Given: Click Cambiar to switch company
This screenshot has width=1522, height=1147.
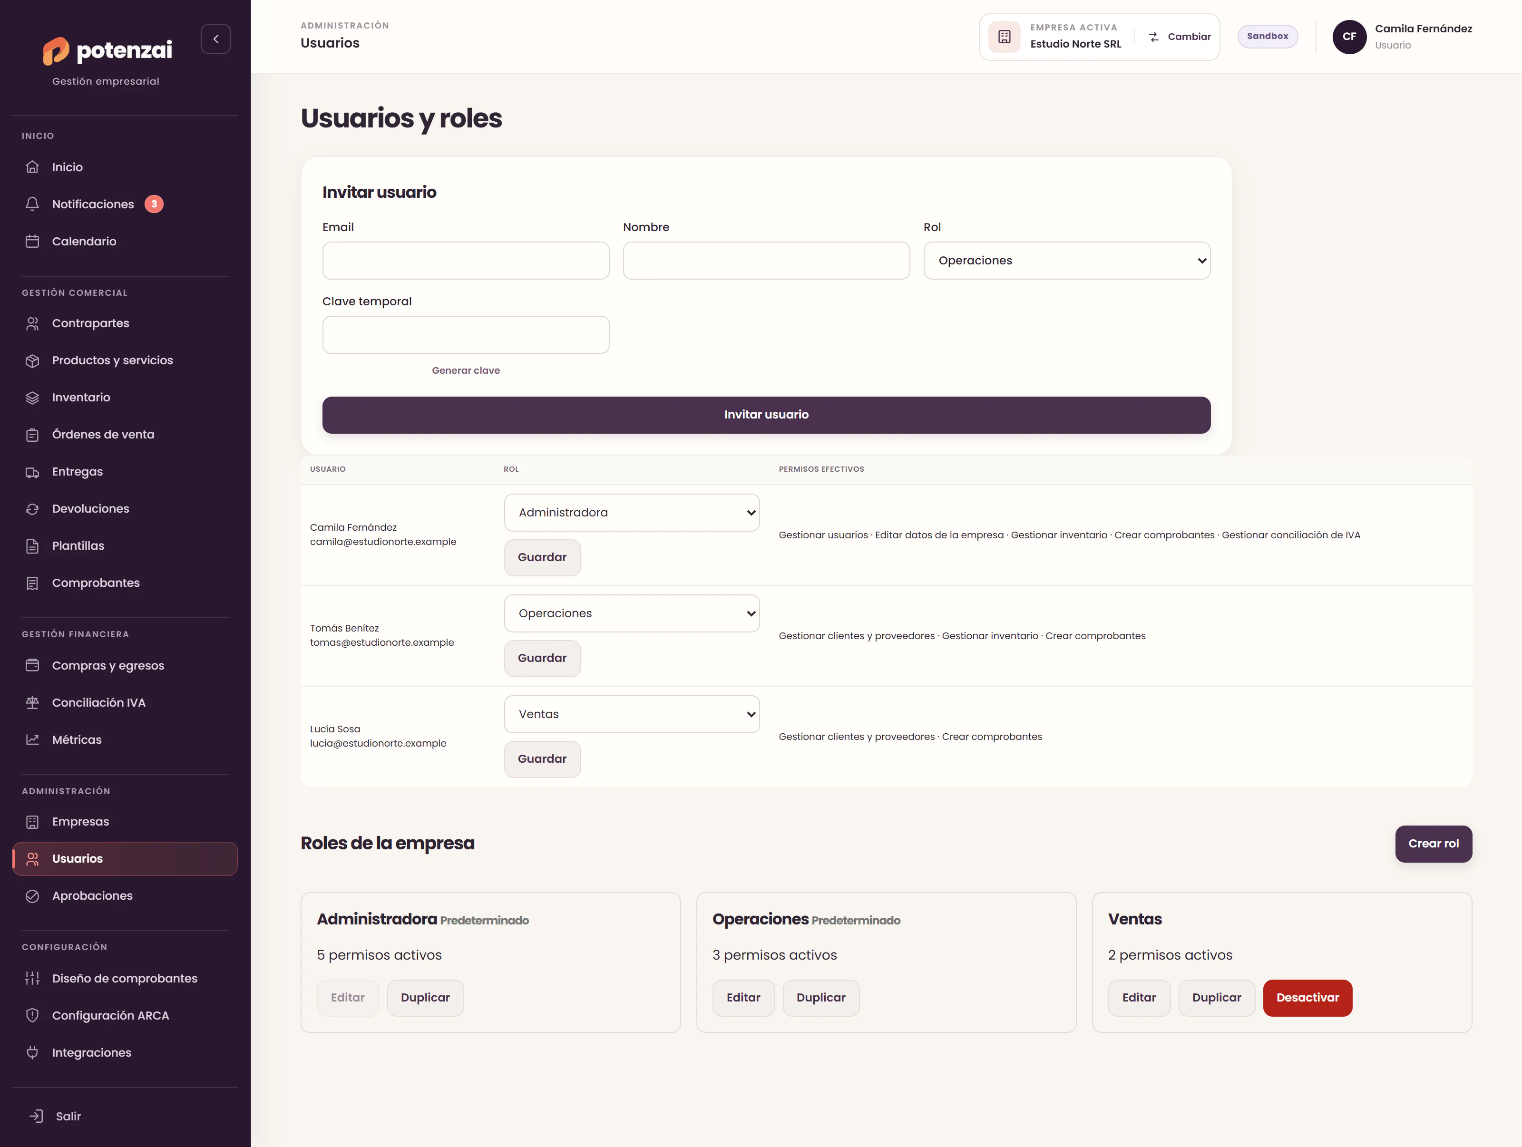Looking at the screenshot, I should tap(1180, 37).
